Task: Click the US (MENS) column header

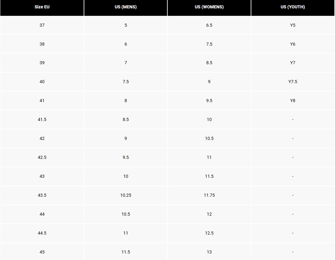Action: 126,7
